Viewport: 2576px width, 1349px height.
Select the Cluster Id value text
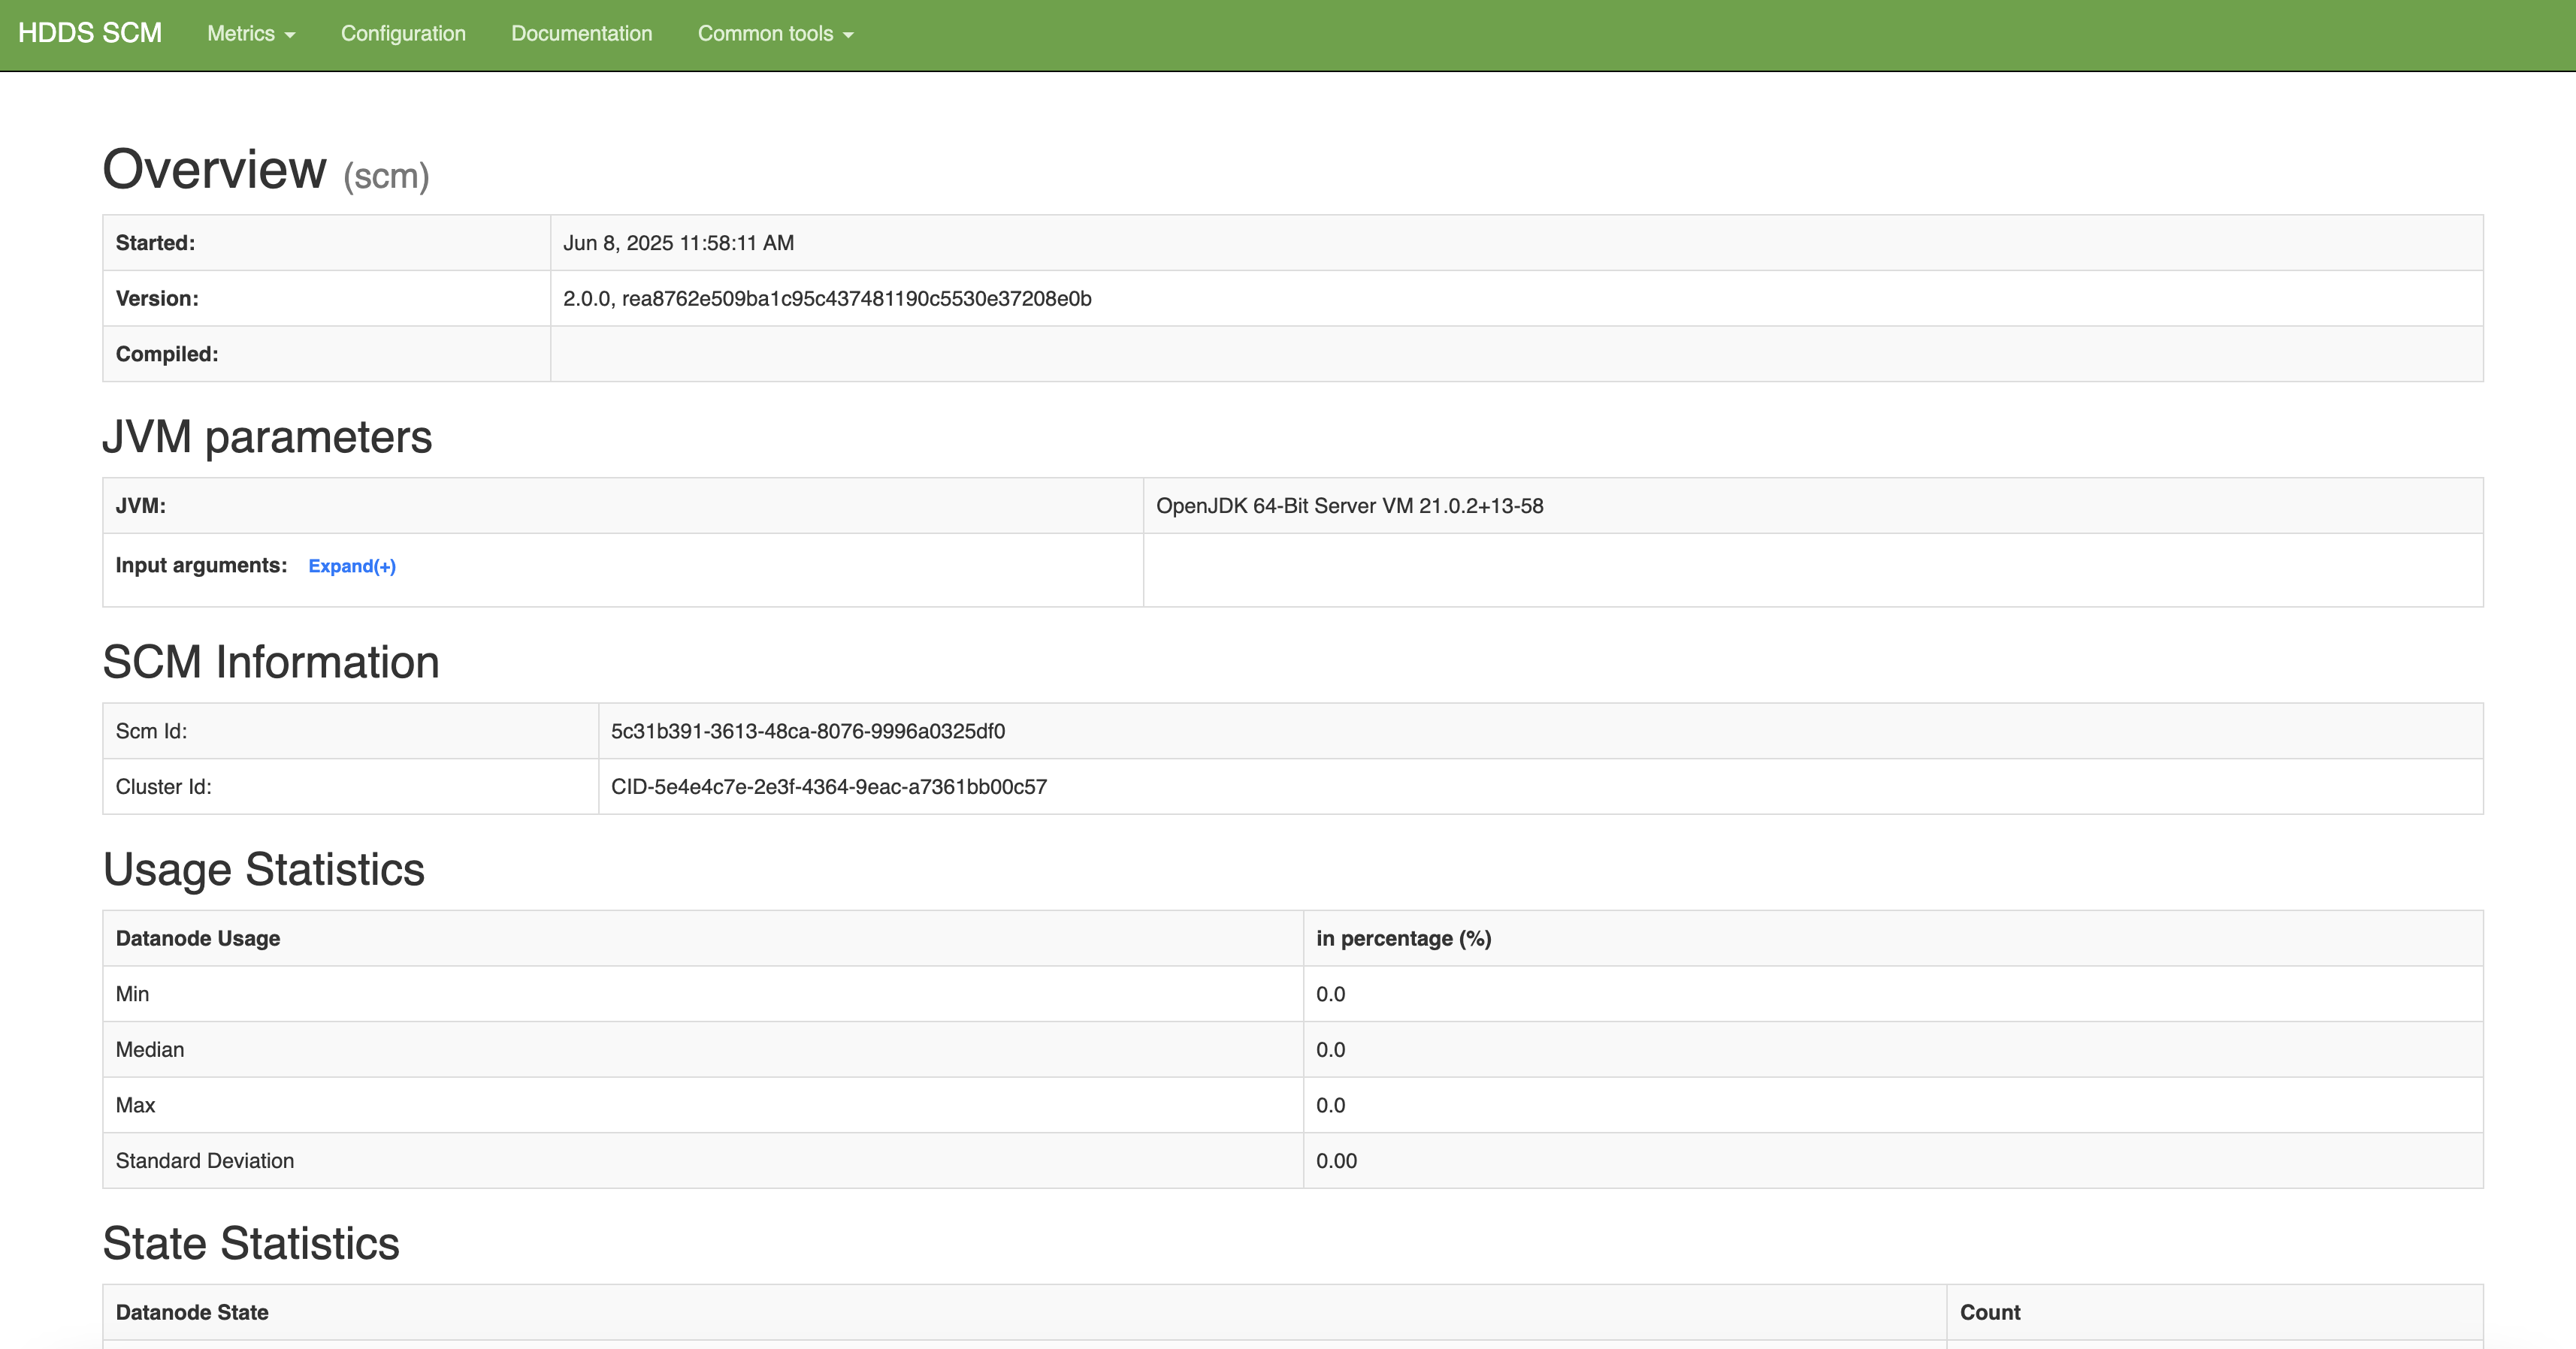point(829,786)
